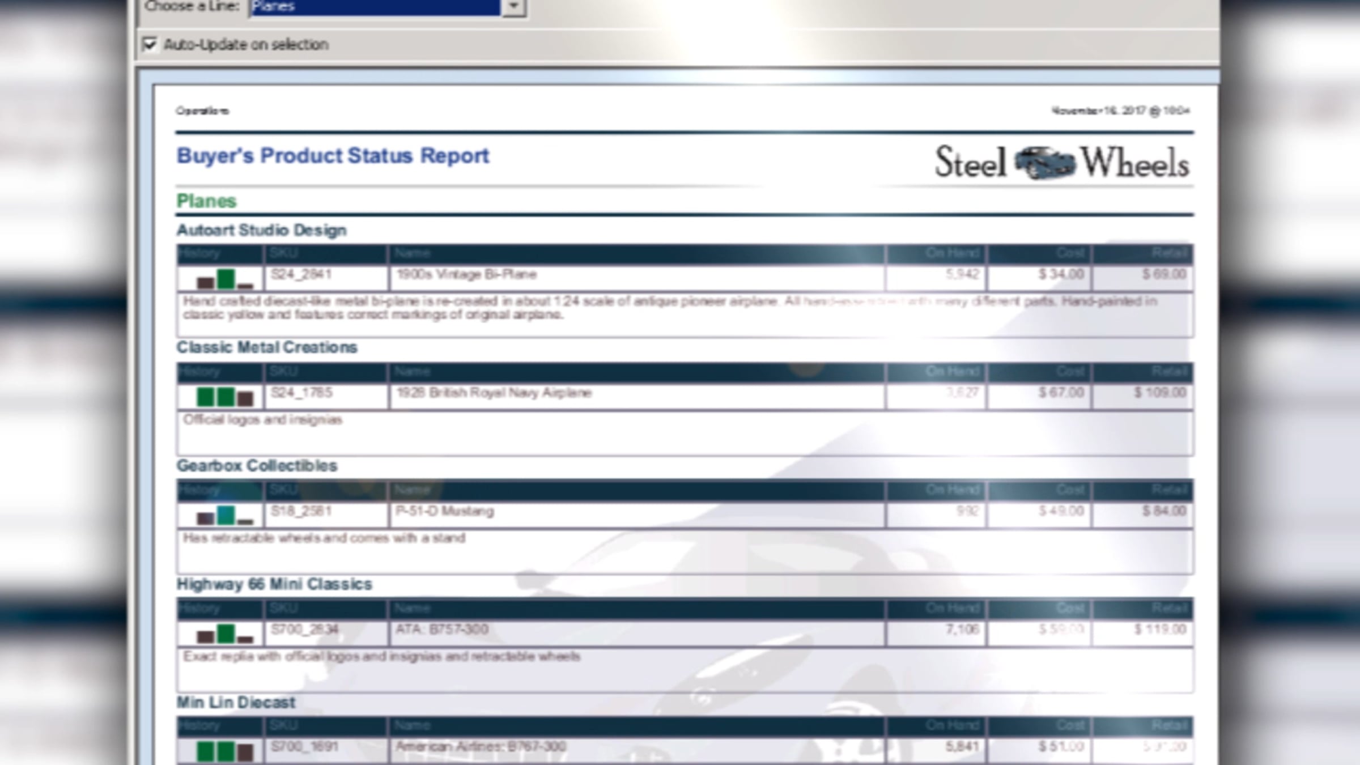The height and width of the screenshot is (765, 1360).
Task: Click the cost value $51.00
Action: coord(1061,747)
